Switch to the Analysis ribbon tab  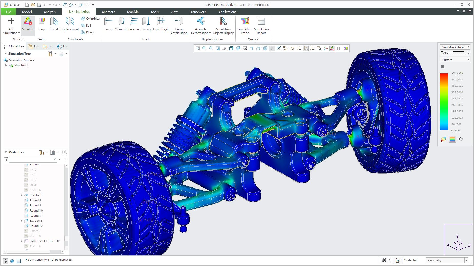coord(50,12)
